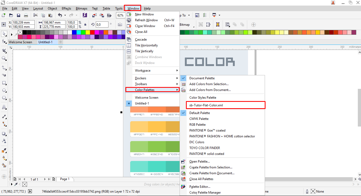This screenshot has height=196, width=361.
Task: Select the Ellipse tool in toolbox
Action: (4, 90)
